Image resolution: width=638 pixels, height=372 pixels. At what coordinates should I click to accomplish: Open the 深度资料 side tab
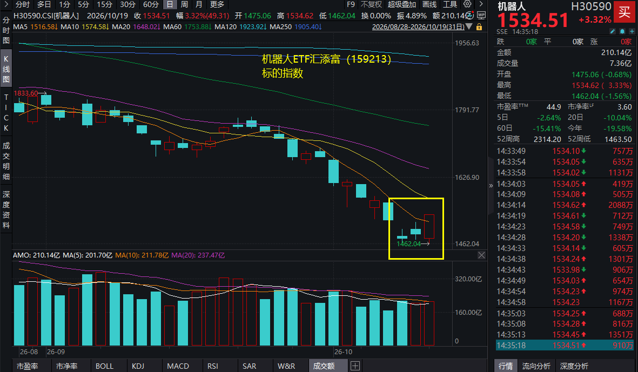(x=6, y=210)
